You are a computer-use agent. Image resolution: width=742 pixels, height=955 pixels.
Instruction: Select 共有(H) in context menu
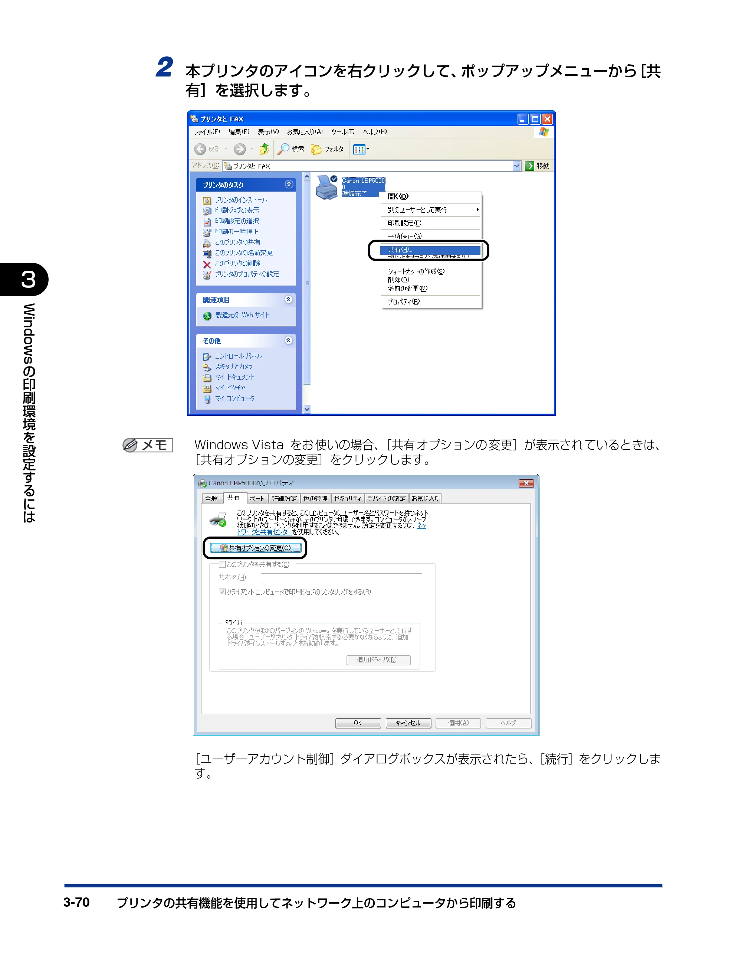pyautogui.click(x=430, y=250)
